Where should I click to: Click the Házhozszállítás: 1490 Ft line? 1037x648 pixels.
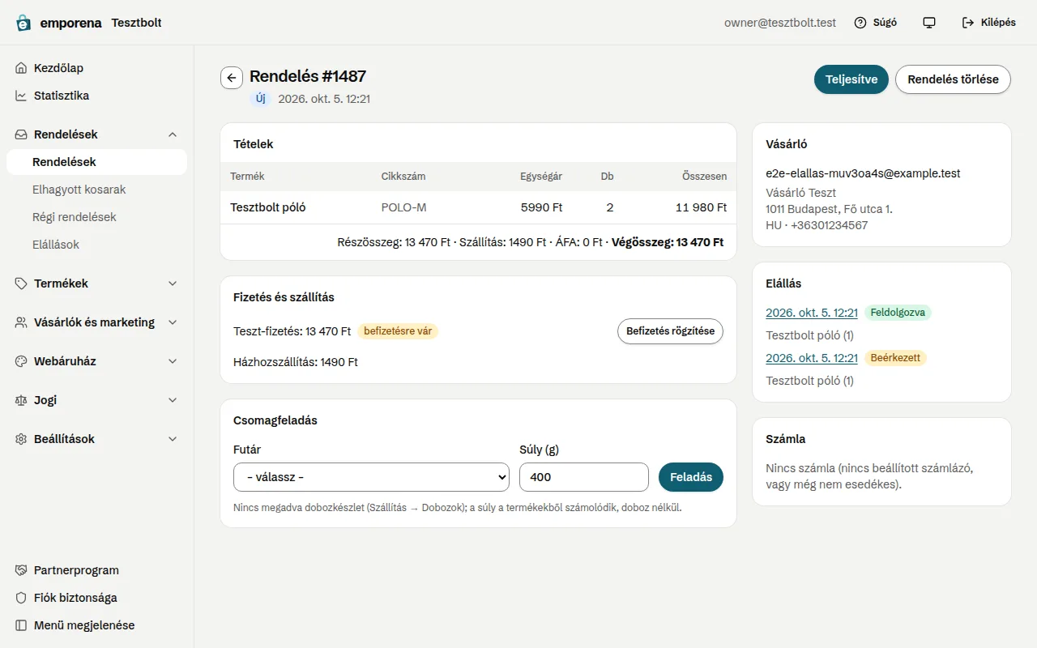296,362
